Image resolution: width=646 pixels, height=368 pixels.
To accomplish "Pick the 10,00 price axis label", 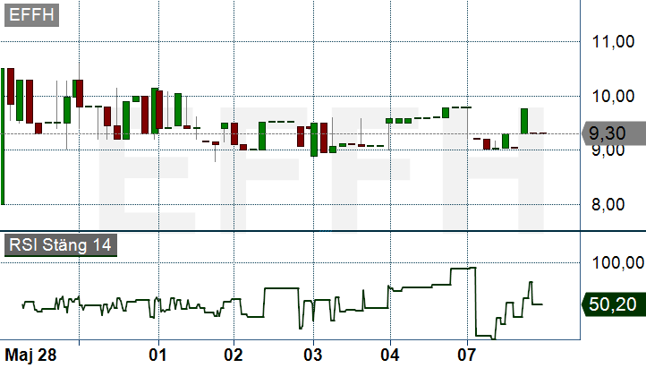I will (613, 97).
